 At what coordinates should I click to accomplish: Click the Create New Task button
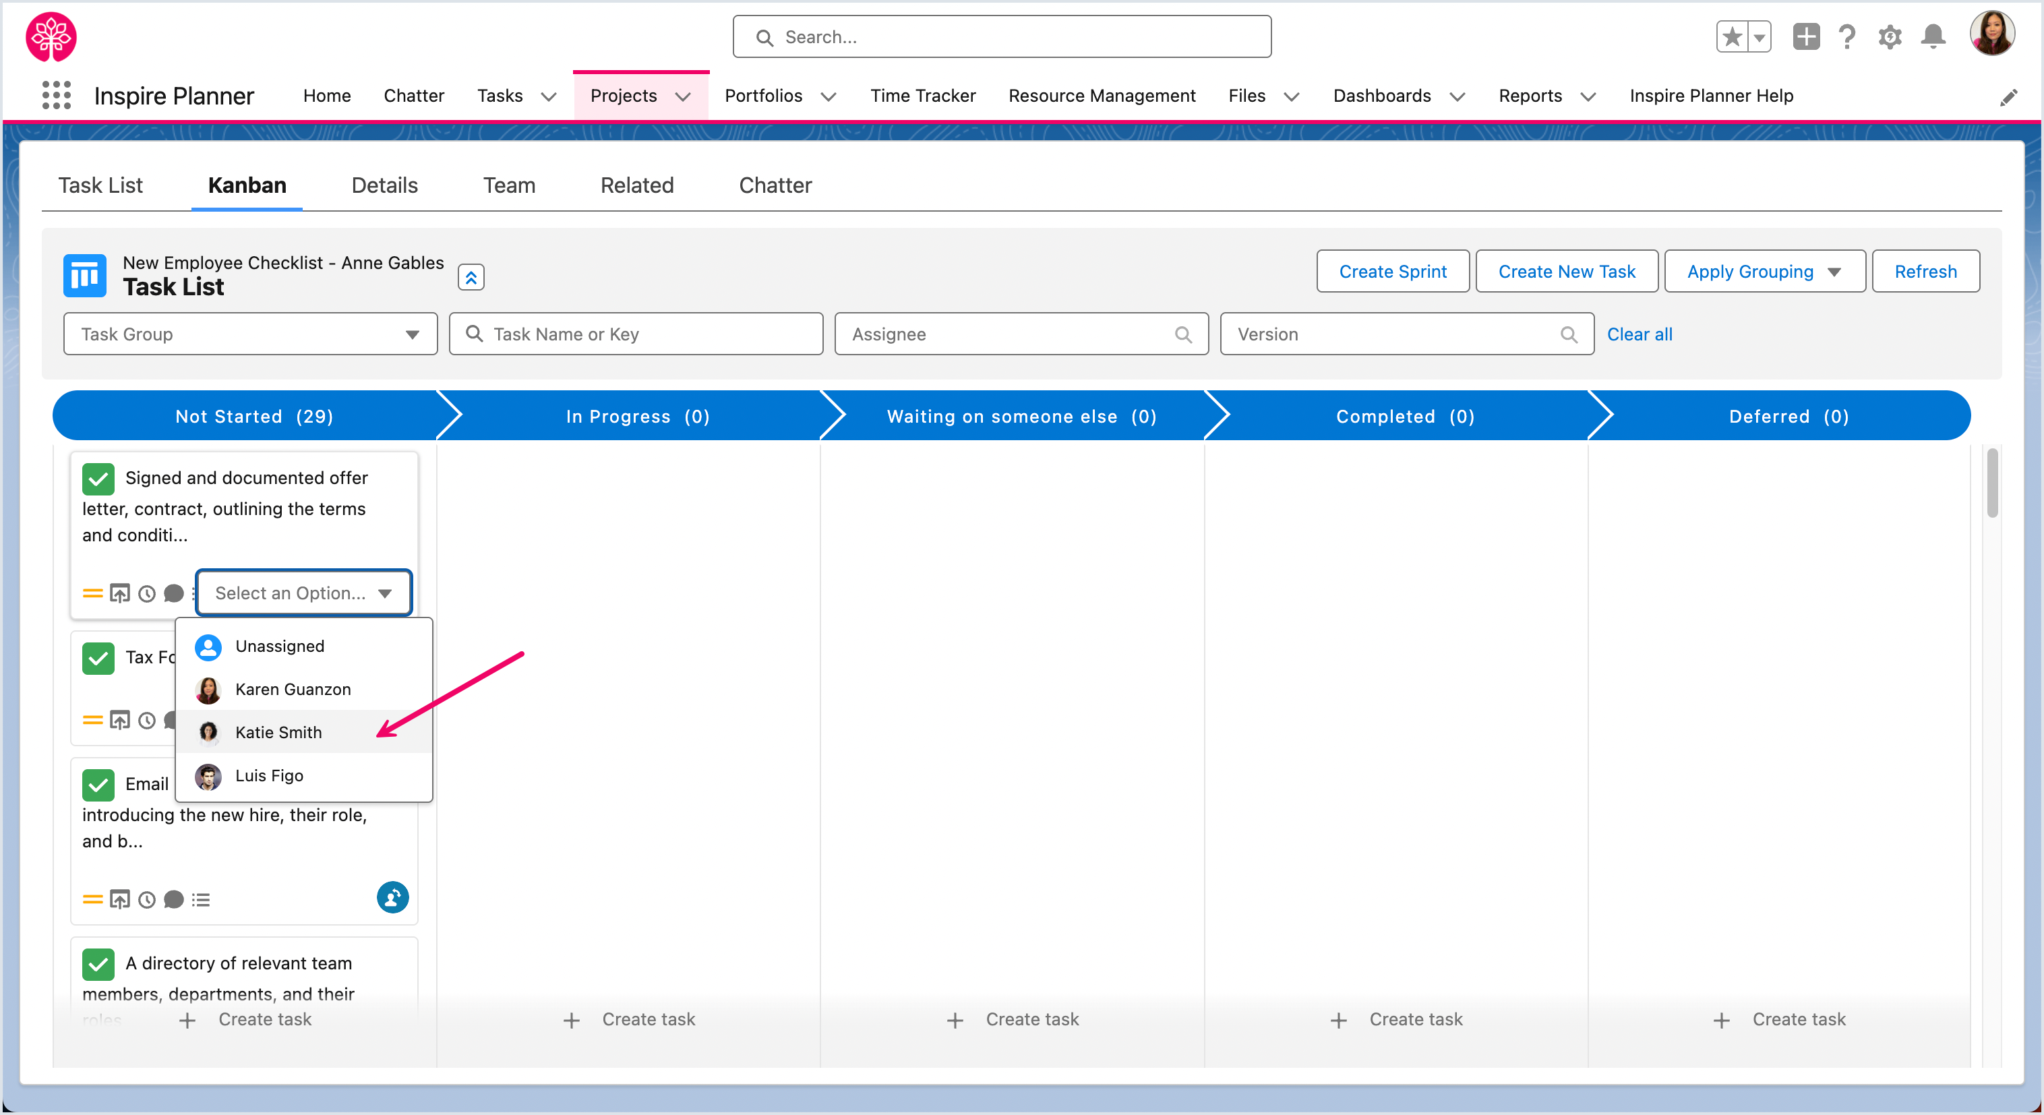1566,272
